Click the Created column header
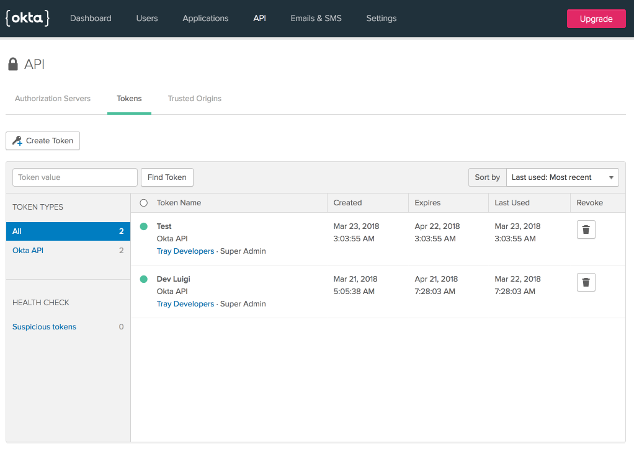The height and width of the screenshot is (451, 634). (348, 203)
